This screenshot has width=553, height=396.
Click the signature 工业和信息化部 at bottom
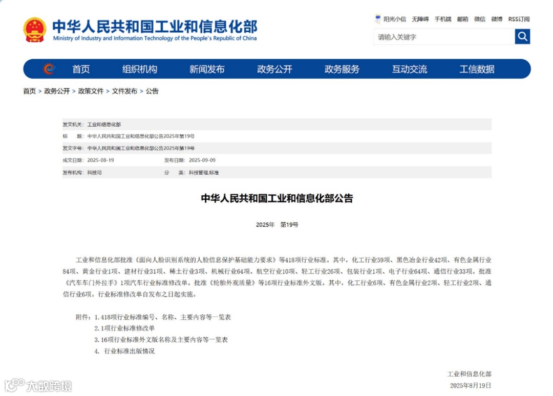470,374
